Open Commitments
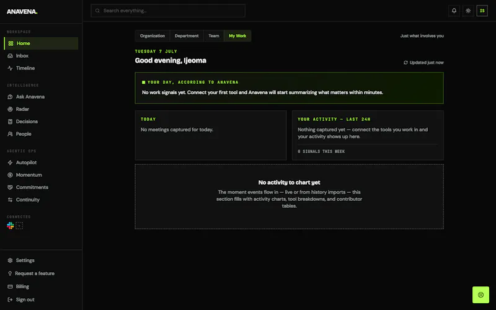Screen dimensions: 496x310 pyautogui.click(x=41, y=187)
